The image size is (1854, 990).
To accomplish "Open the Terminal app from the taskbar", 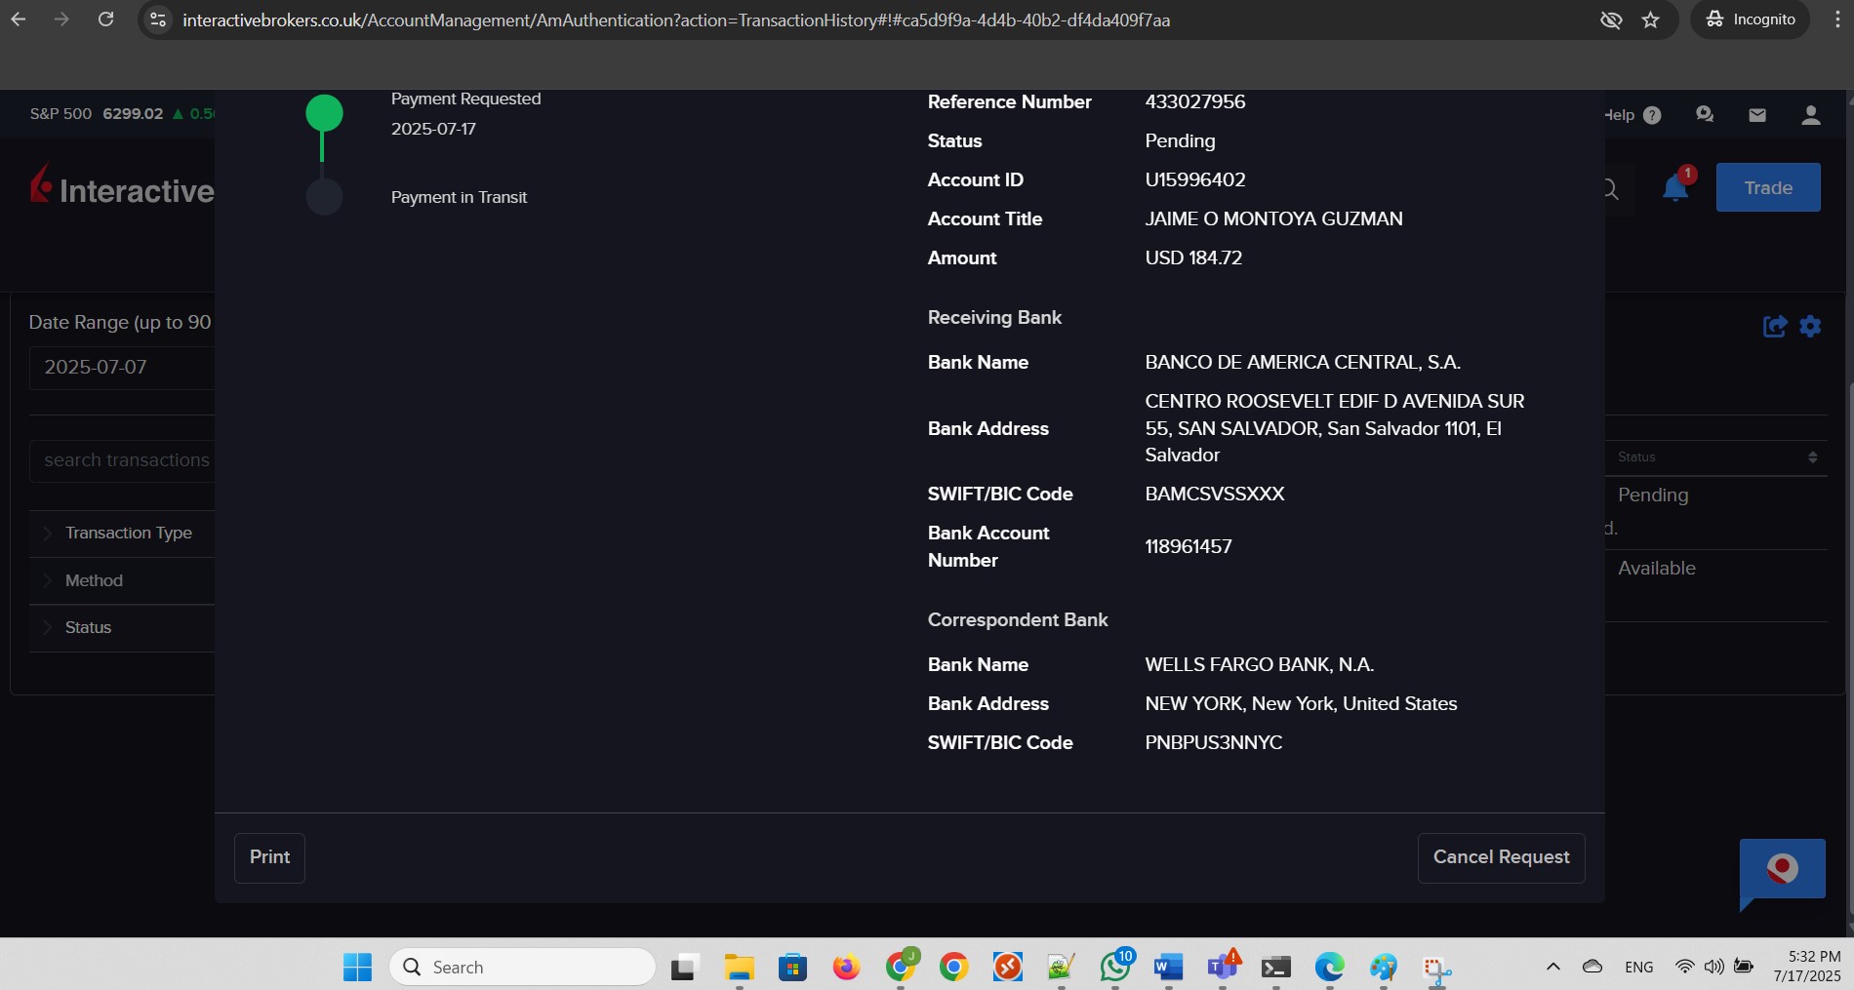I will click(1275, 967).
